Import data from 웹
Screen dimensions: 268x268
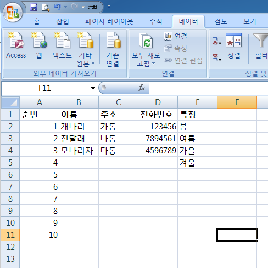(x=39, y=45)
